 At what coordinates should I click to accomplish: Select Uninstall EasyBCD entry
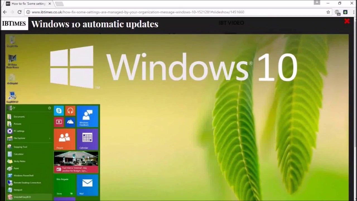29,197
